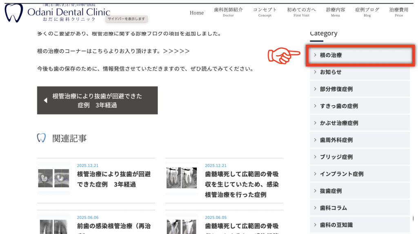Screen dimensions: 418x234
Task: Click the red pointing hand icon
Action: point(283,55)
